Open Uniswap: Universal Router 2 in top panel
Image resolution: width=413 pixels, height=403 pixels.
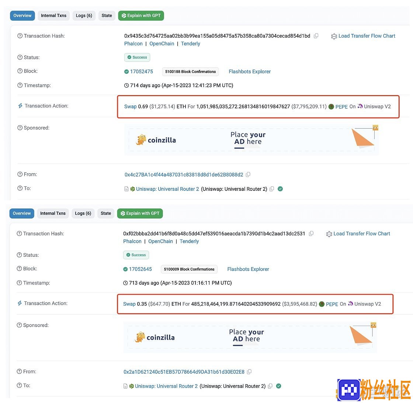point(167,189)
